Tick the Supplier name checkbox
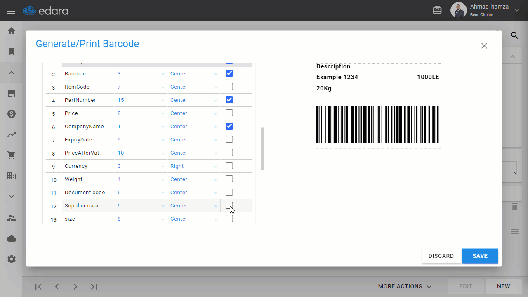528x297 pixels. click(229, 205)
